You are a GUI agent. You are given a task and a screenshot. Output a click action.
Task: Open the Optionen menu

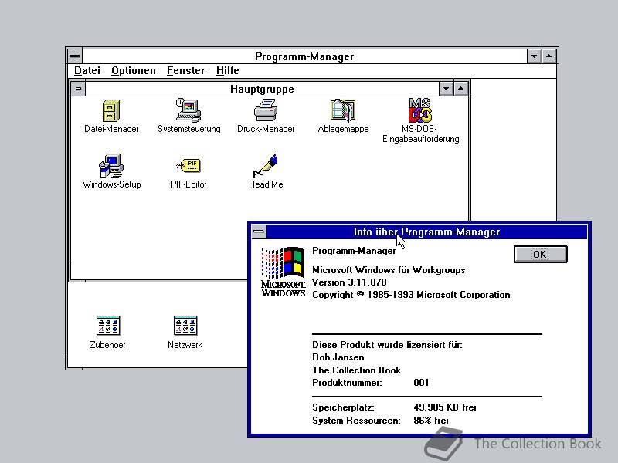134,70
